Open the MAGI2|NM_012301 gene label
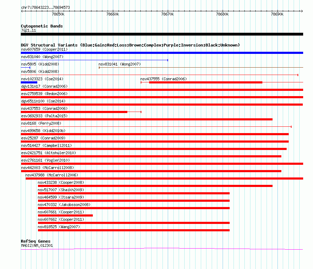Viewport: 313px width, 269px height. (x=37, y=246)
